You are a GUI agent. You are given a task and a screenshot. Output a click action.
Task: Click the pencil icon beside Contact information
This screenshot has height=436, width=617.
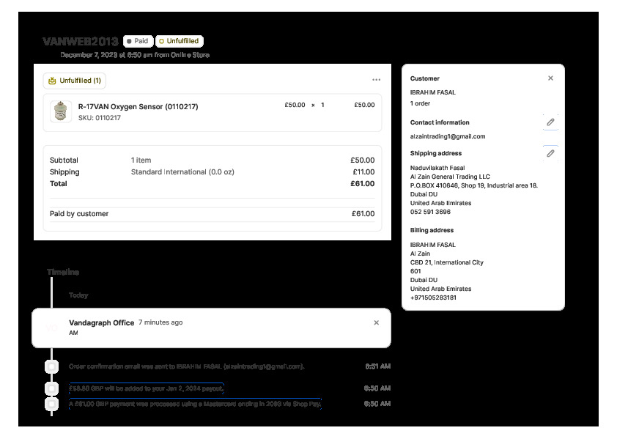(550, 122)
